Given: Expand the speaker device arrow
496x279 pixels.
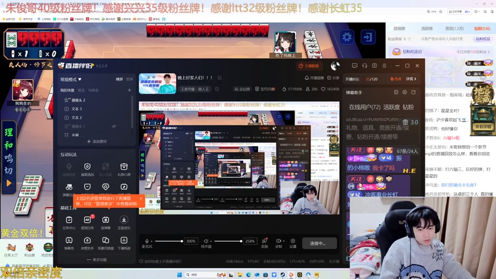Looking at the screenshot, I should pyautogui.click(x=211, y=241).
